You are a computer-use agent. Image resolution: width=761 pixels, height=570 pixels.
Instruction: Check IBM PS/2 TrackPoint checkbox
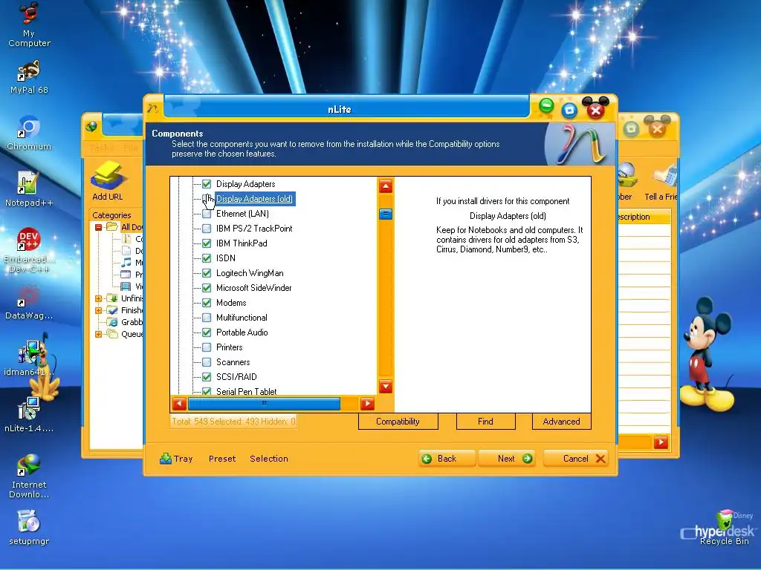click(207, 229)
